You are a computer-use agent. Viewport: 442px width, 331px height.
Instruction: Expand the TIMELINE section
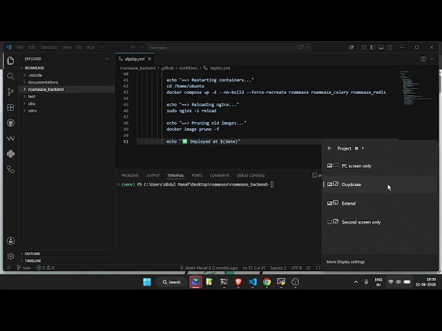coord(66,261)
